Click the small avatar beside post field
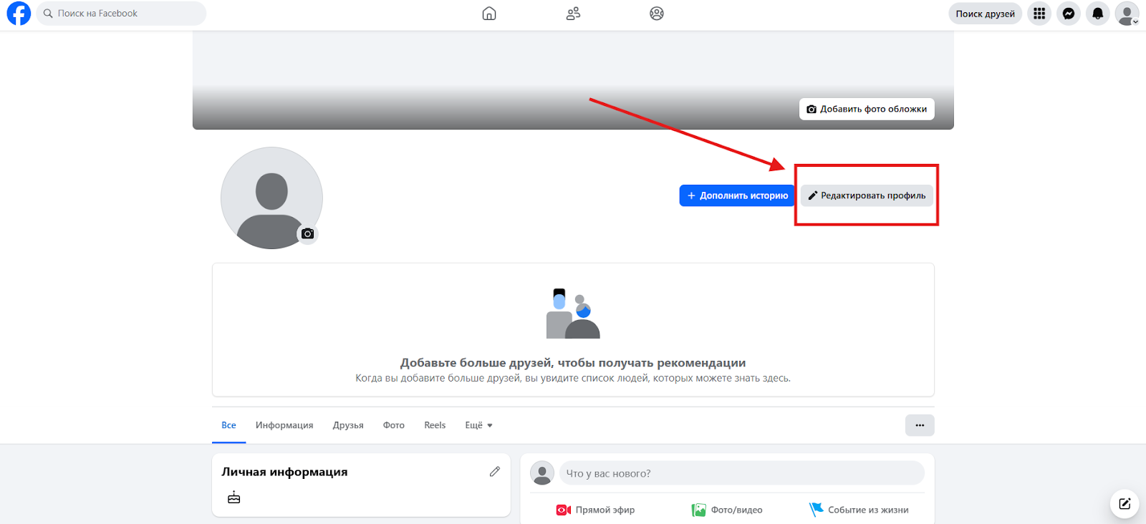 542,473
